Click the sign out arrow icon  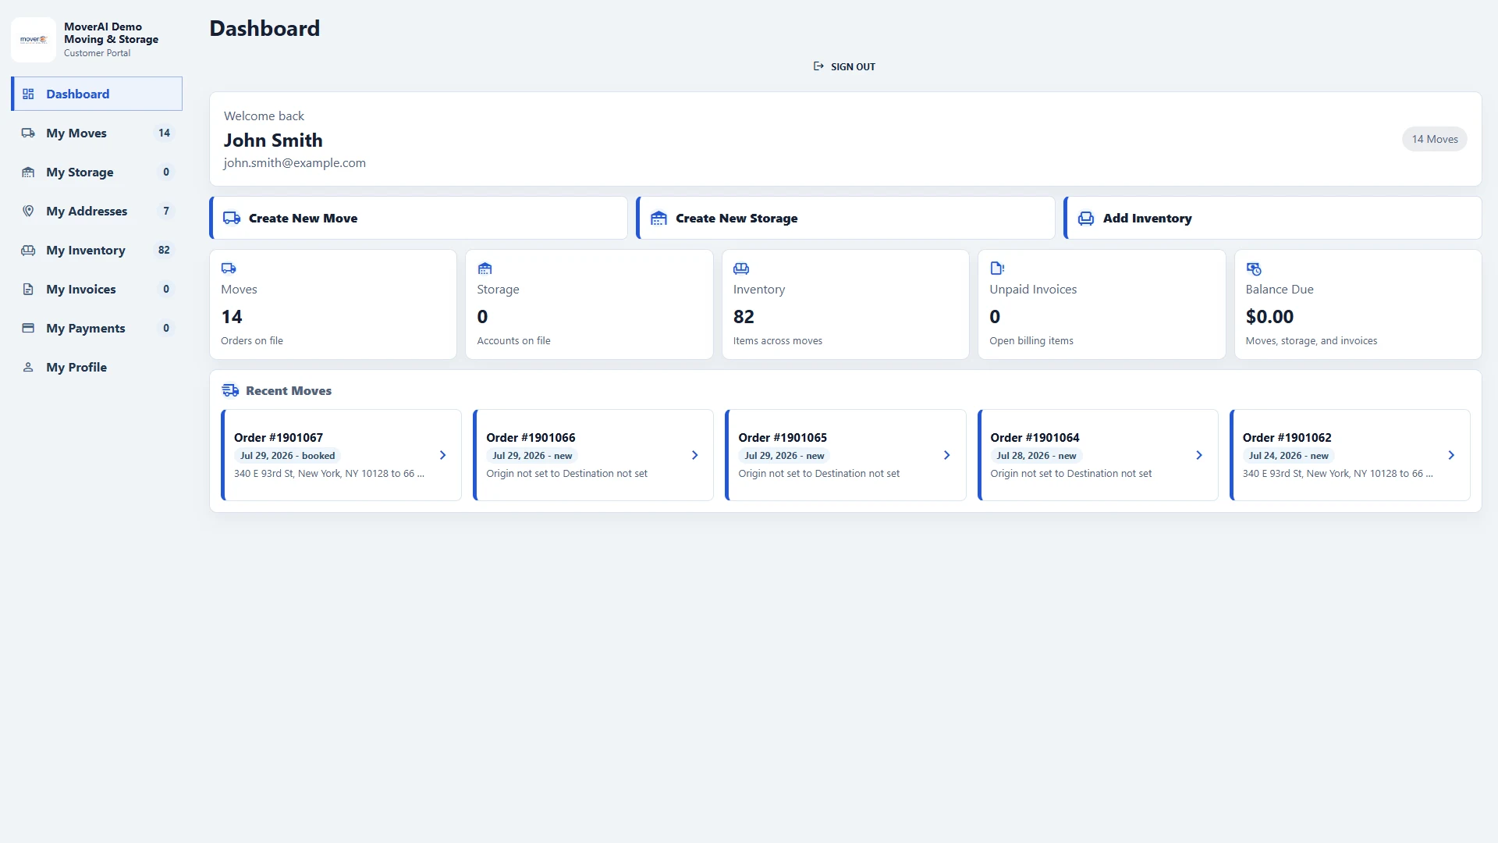818,66
